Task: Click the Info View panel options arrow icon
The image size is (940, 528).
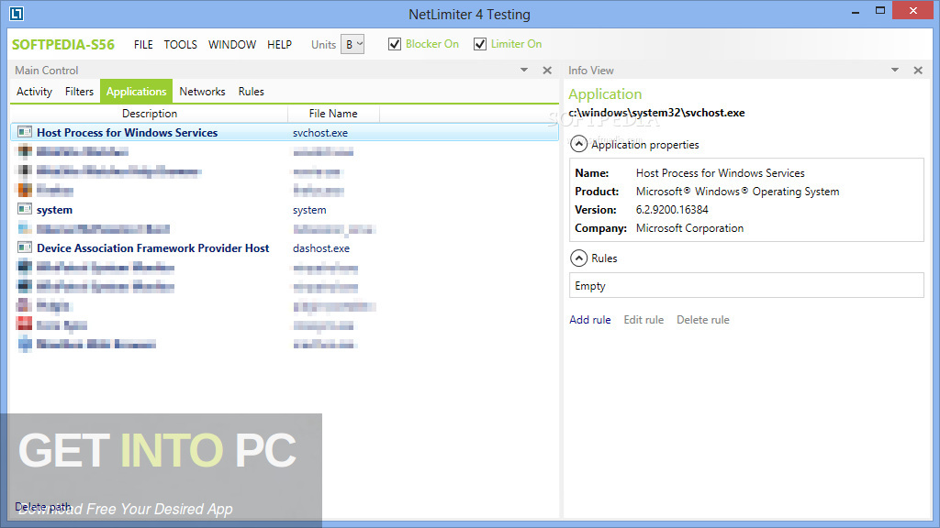Action: pyautogui.click(x=895, y=70)
